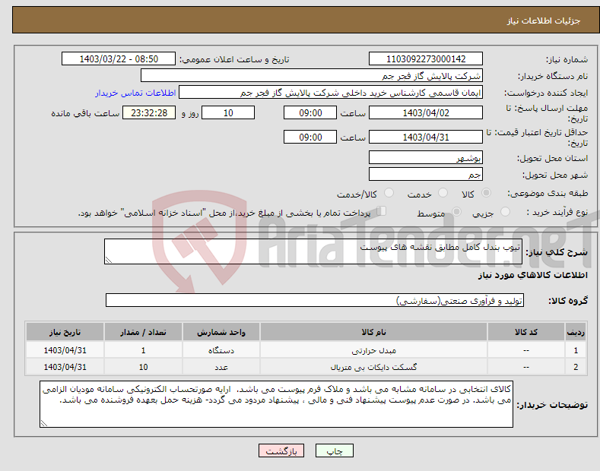Click the بازگشت (back) button

click(281, 450)
